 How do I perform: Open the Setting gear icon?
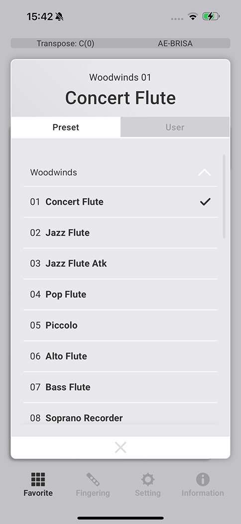click(x=148, y=480)
